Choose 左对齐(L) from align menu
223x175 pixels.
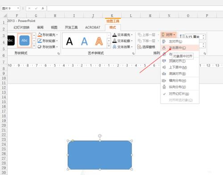point(180,42)
